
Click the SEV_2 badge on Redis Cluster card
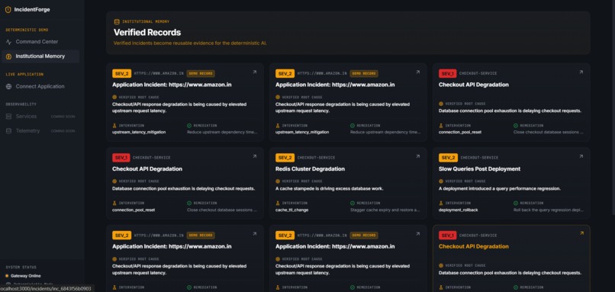coord(285,158)
